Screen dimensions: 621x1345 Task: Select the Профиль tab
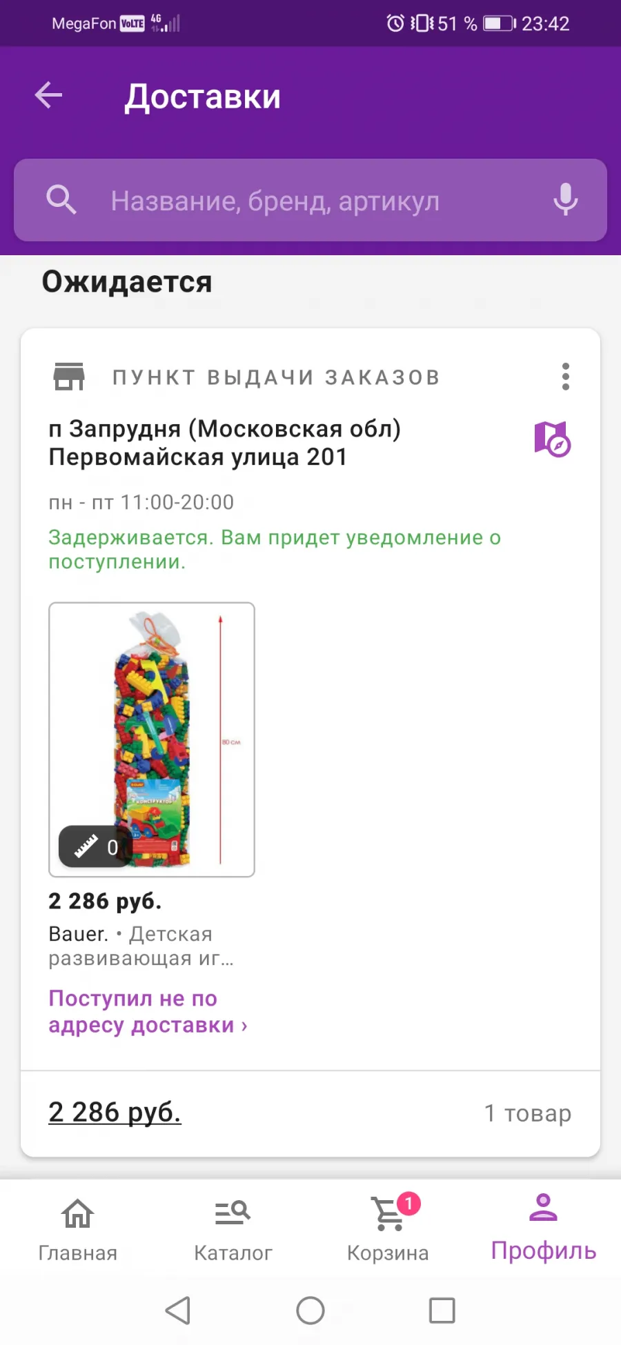(x=543, y=1229)
